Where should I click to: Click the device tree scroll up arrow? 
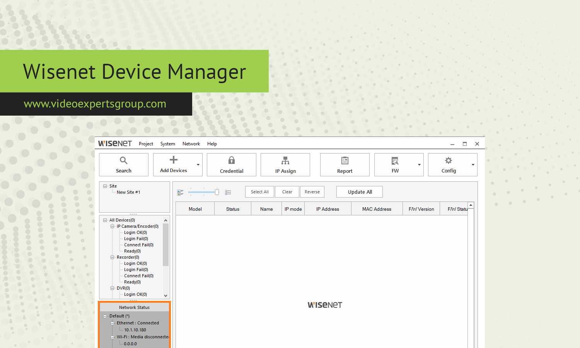click(166, 220)
